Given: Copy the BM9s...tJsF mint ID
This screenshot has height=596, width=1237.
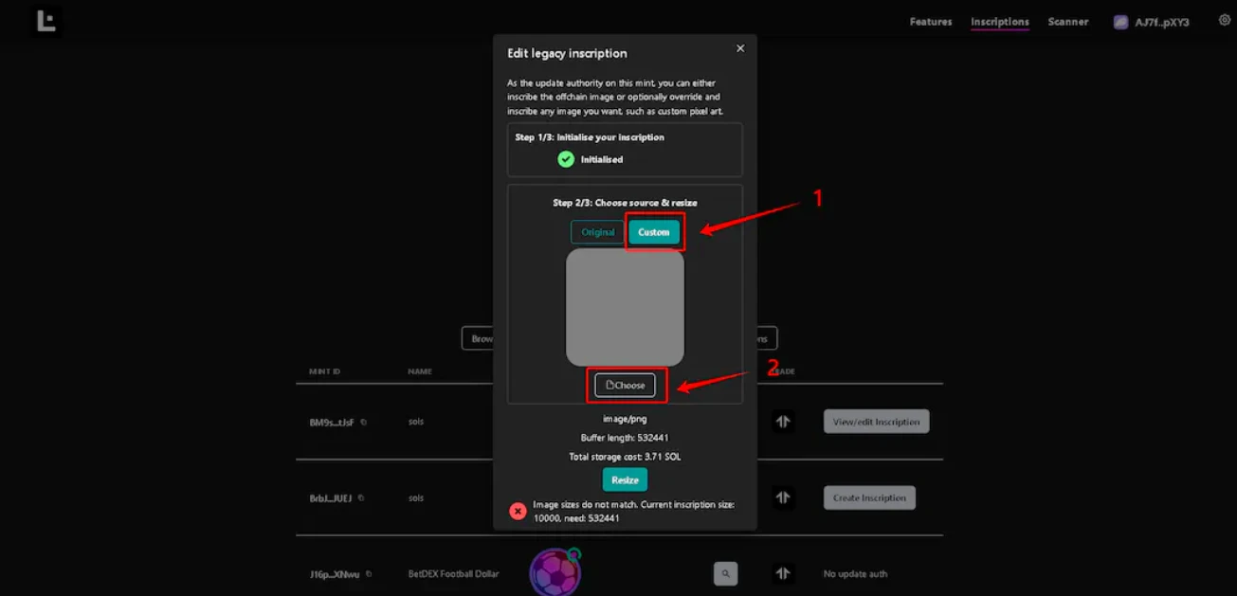Looking at the screenshot, I should (363, 423).
